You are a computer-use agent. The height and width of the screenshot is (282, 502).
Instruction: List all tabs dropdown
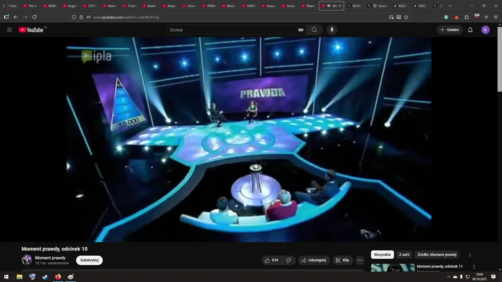[x=450, y=6]
